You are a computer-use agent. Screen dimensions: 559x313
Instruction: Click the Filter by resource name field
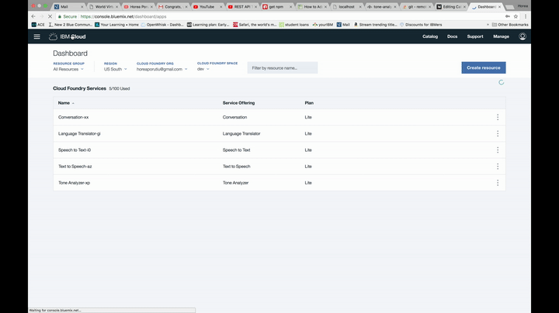tap(283, 67)
